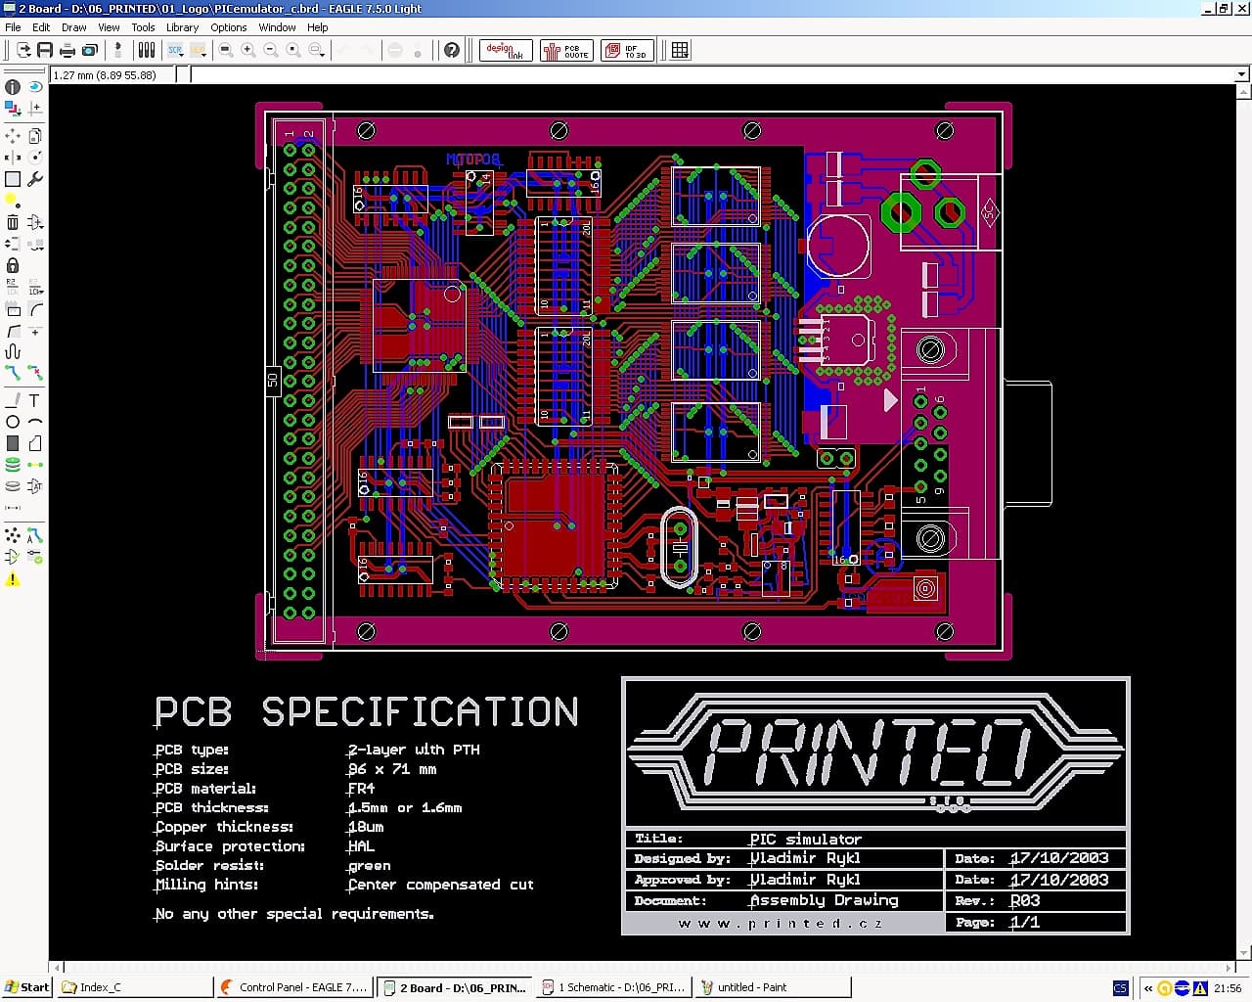
Task: Select the Move tool
Action: tap(13, 136)
